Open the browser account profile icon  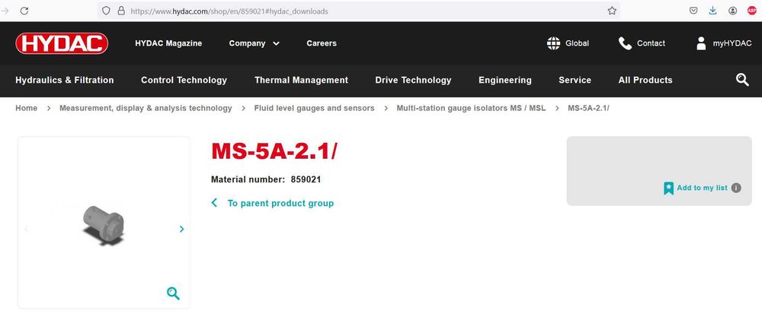(x=732, y=11)
